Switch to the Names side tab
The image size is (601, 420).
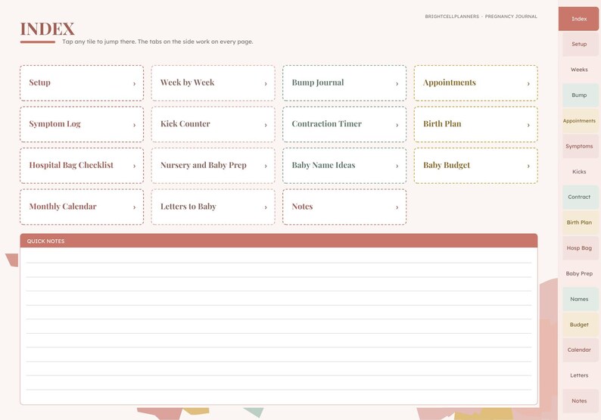coord(581,299)
